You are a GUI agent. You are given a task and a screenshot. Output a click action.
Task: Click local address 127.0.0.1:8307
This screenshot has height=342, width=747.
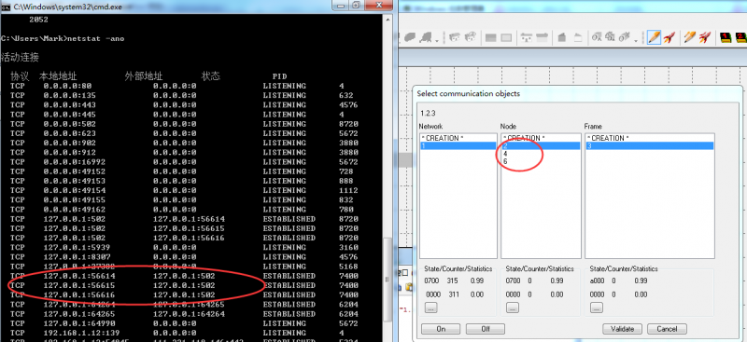click(x=77, y=257)
